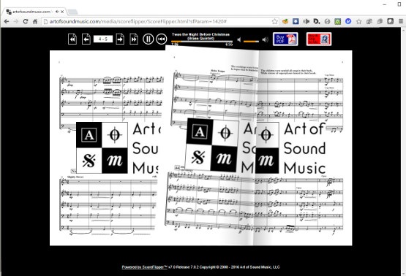Go forward in browser history
The height and width of the screenshot is (276, 406).
point(16,21)
